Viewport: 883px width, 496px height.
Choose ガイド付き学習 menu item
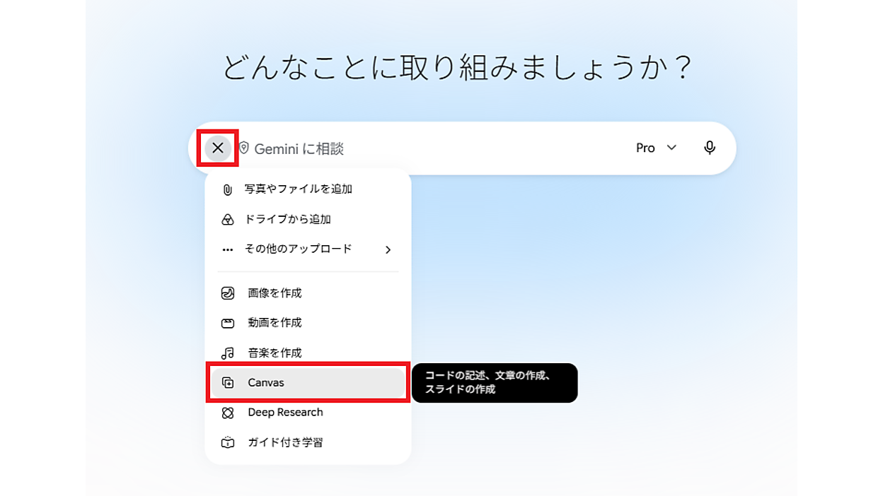point(308,442)
